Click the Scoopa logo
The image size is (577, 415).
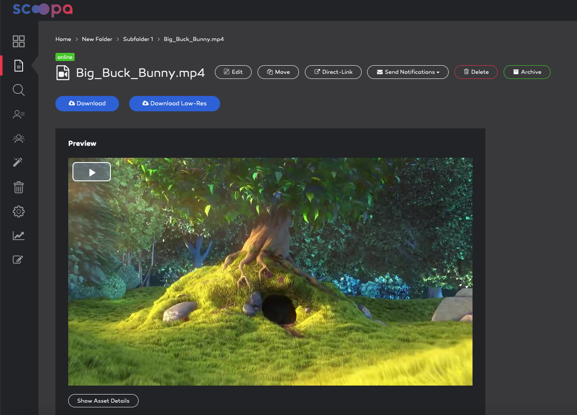tap(43, 9)
